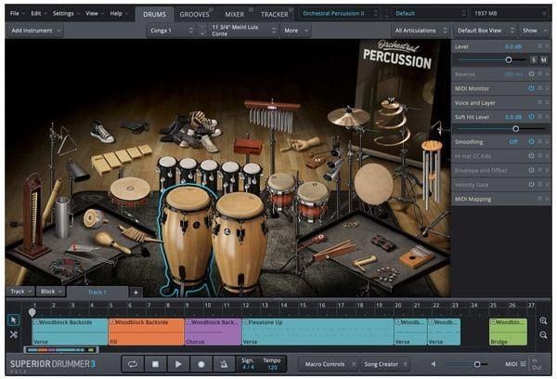Click the highlighted Conga 1 drum

coord(187,238)
